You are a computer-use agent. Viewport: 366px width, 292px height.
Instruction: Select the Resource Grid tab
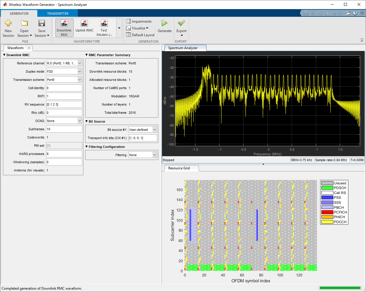point(180,168)
